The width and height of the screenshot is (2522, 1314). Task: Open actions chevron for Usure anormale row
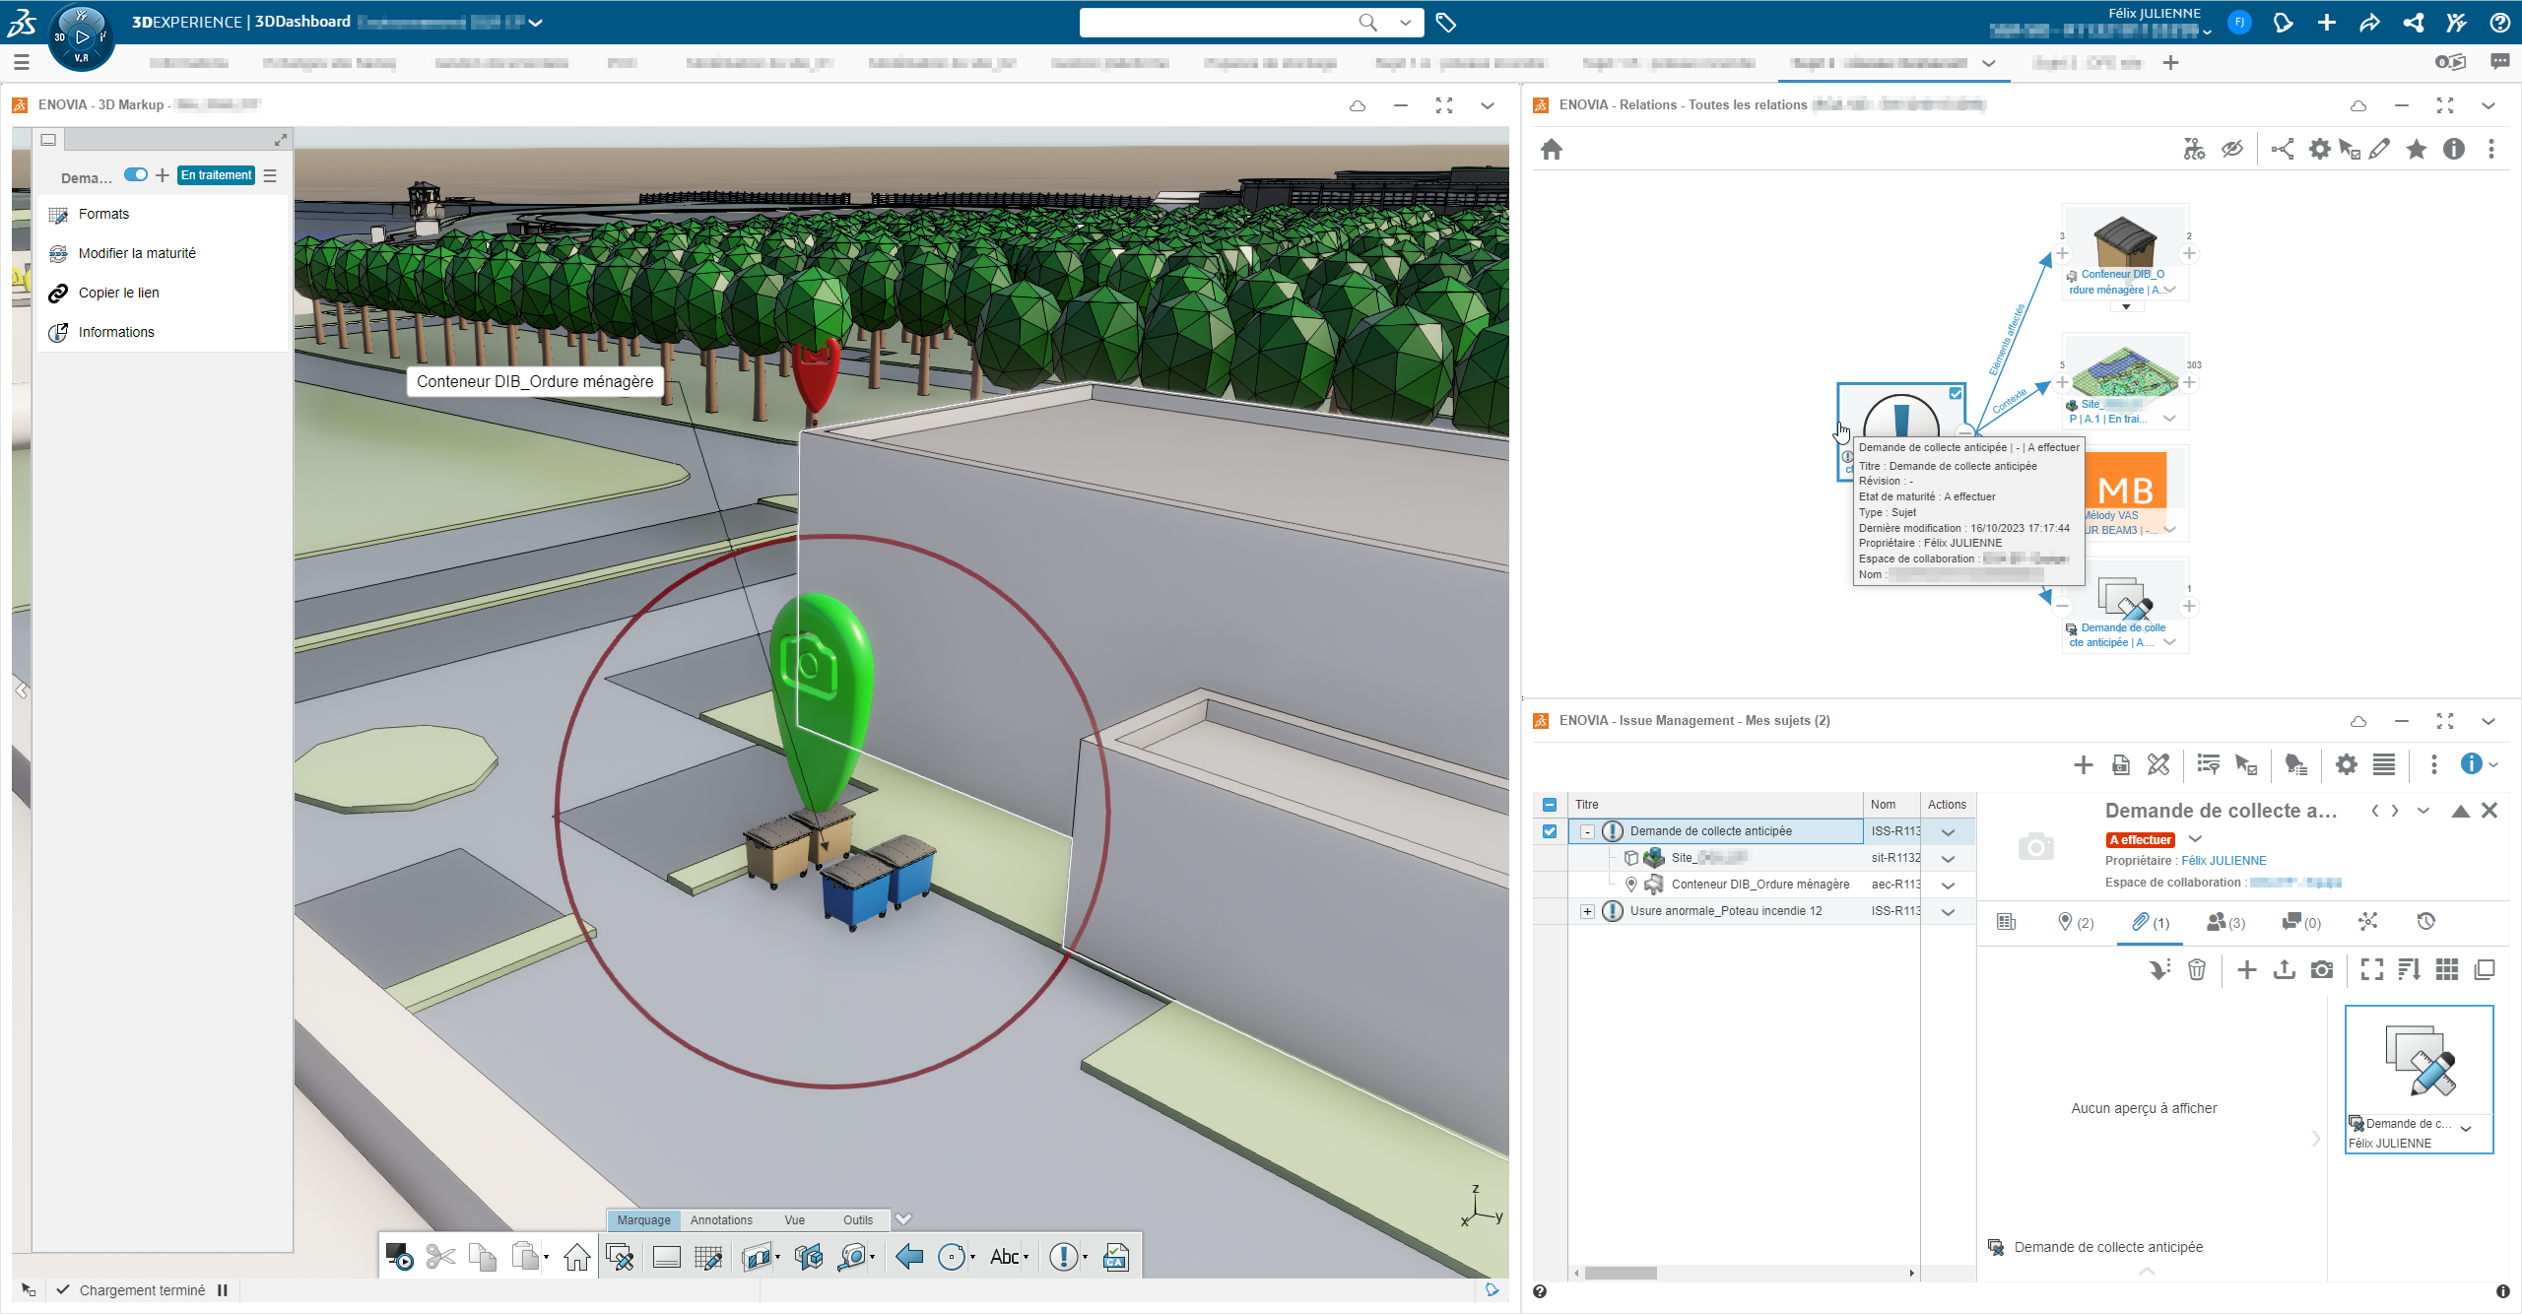point(1948,912)
